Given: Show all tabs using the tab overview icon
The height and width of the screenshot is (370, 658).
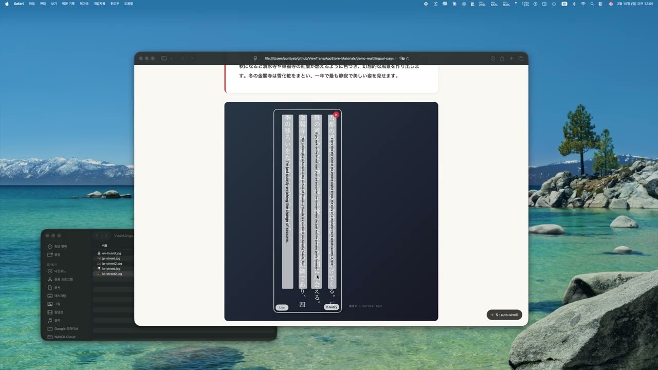Looking at the screenshot, I should (x=521, y=58).
